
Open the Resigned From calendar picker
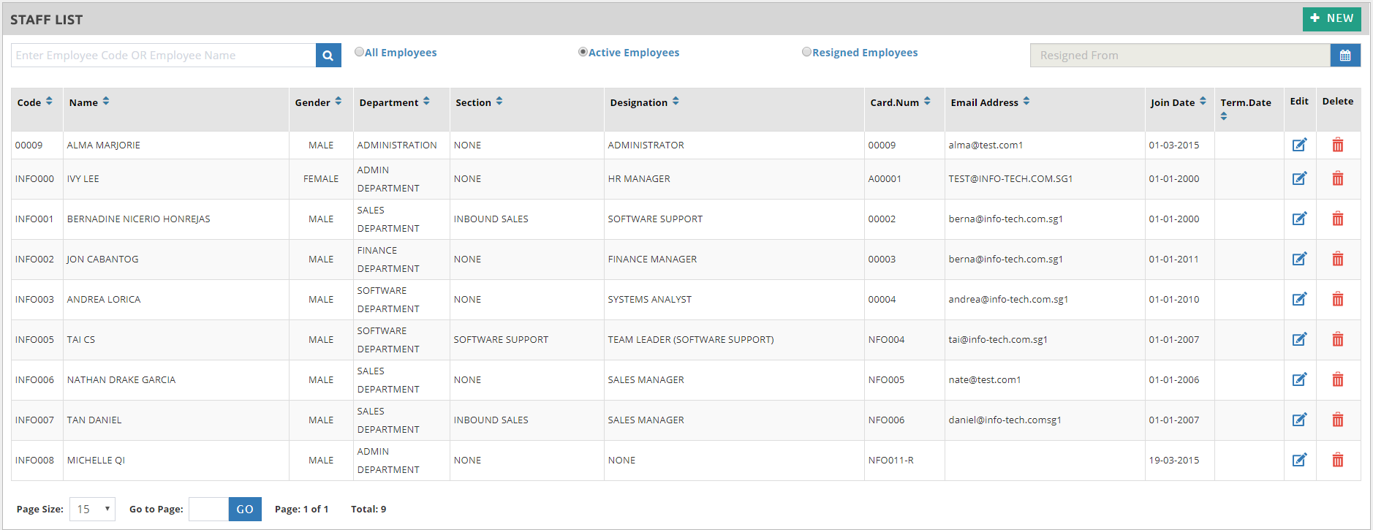[x=1344, y=56]
